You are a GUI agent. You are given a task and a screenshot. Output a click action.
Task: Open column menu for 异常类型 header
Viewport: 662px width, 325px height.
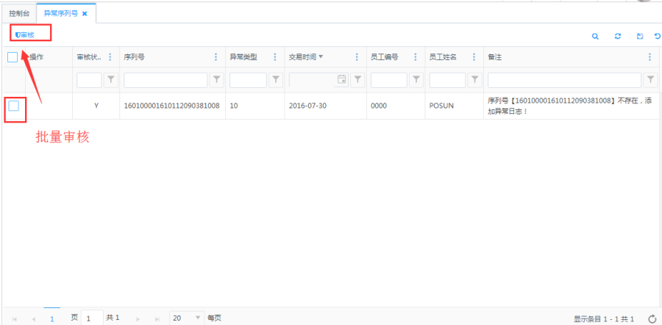(x=275, y=57)
